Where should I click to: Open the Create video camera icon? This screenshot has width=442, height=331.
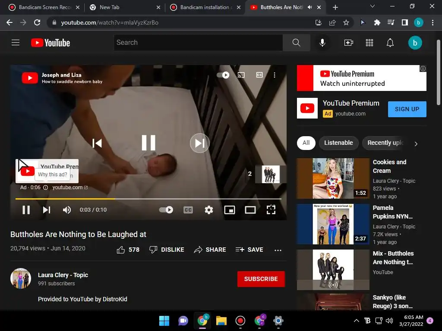pyautogui.click(x=349, y=43)
